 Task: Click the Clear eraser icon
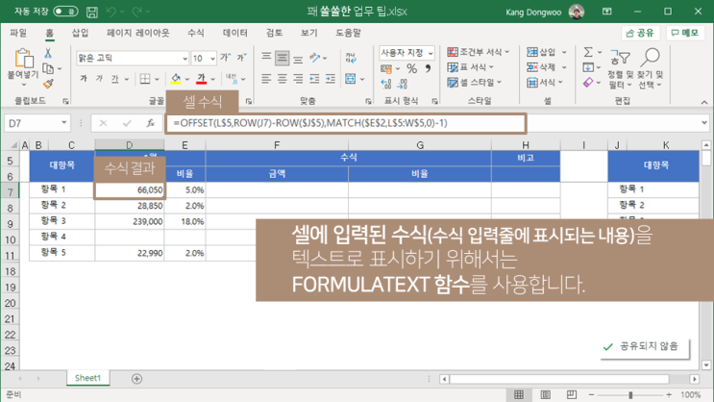tap(588, 83)
